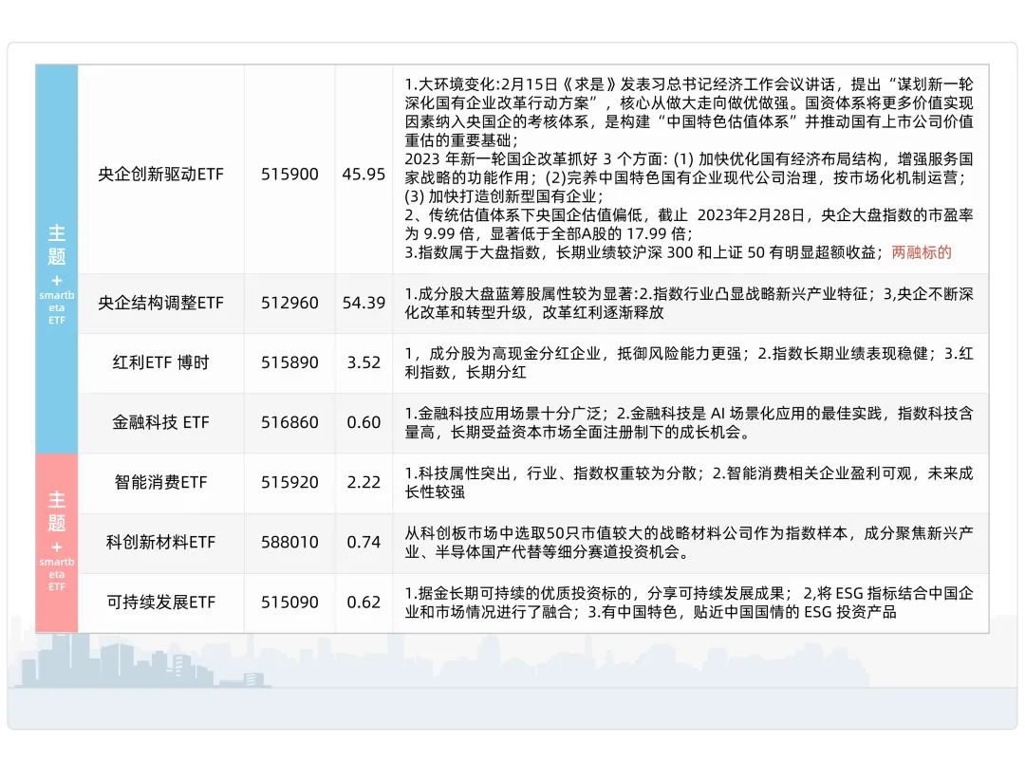Click the value 0.74
1025x760 pixels.
click(x=363, y=543)
